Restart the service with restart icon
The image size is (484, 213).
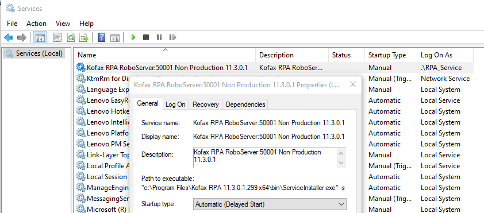[x=172, y=38]
